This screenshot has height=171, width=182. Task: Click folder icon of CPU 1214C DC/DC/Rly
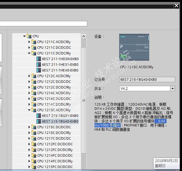[x=34, y=104]
